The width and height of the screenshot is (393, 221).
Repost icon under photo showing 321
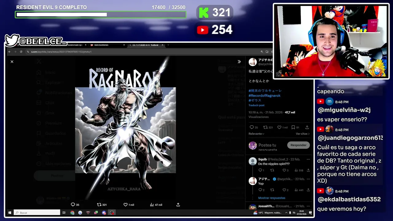click(102, 205)
